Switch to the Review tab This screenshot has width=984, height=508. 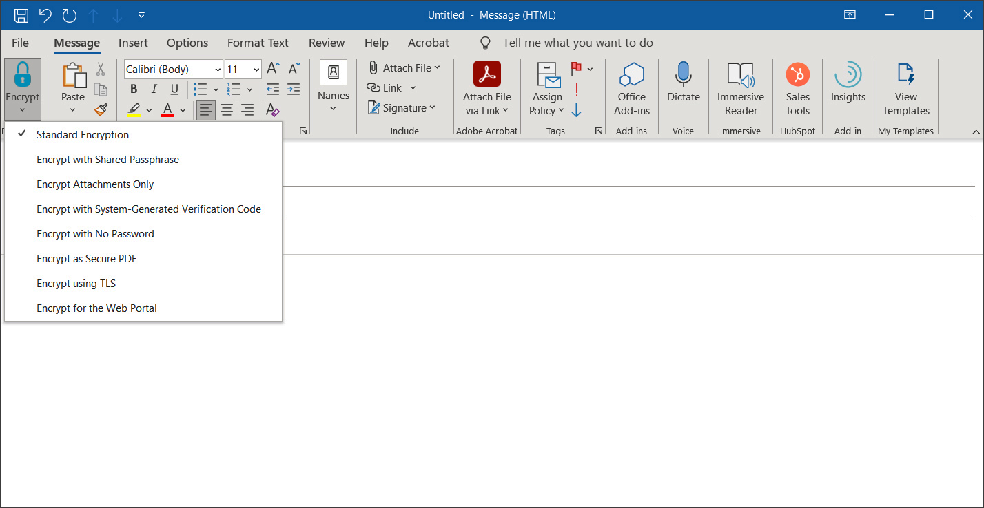(x=327, y=43)
